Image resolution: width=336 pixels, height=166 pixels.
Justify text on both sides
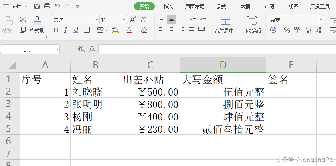(x=192, y=30)
